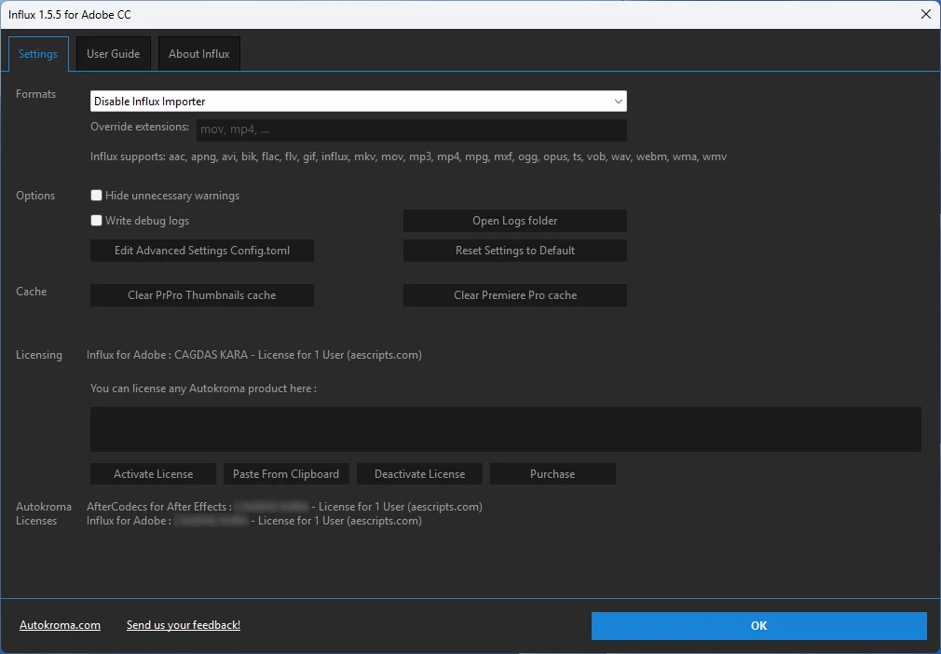Click the Licensing section label
The height and width of the screenshot is (654, 941).
[39, 355]
